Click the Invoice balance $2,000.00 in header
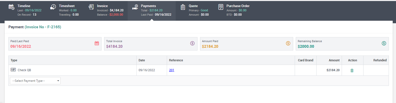The image size is (396, 103). click(x=116, y=15)
